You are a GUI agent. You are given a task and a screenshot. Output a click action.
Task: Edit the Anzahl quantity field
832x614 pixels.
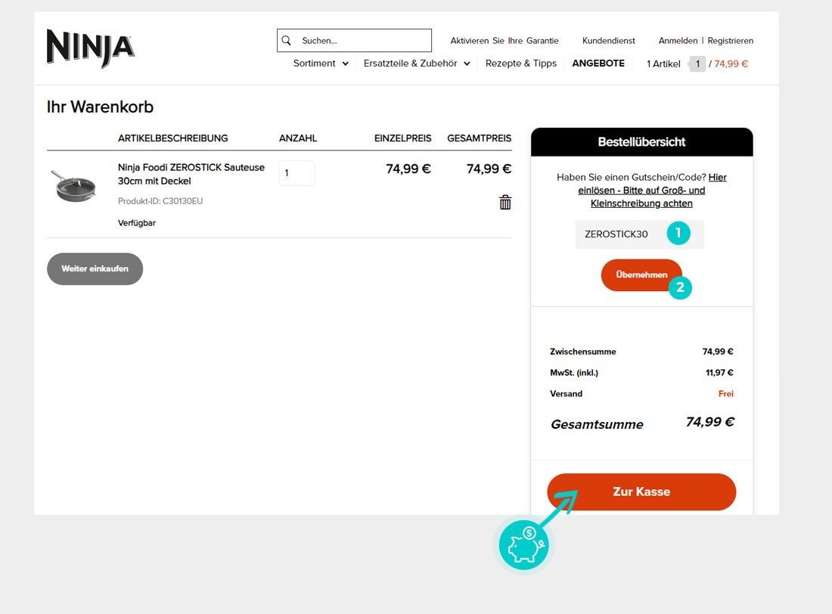(296, 173)
